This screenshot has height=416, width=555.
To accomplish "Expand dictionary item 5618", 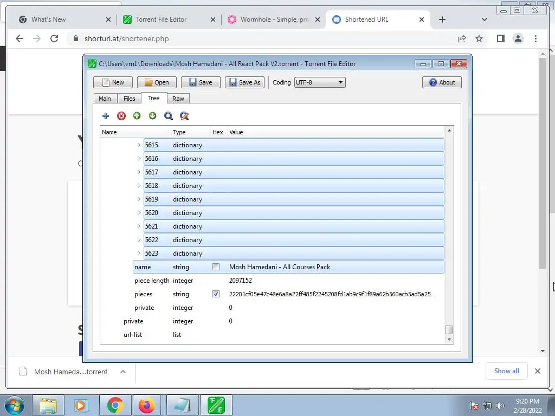I will [139, 186].
